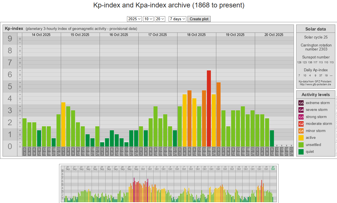Open the '7 days' duration dropdown
Screen dimensions: 337x203
177,19
